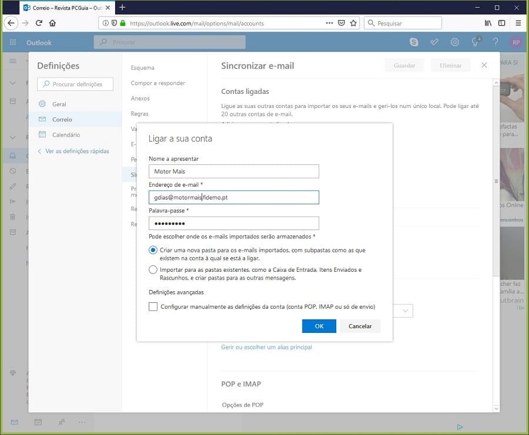
Task: Bookmark this page with star icon
Action: click(353, 23)
